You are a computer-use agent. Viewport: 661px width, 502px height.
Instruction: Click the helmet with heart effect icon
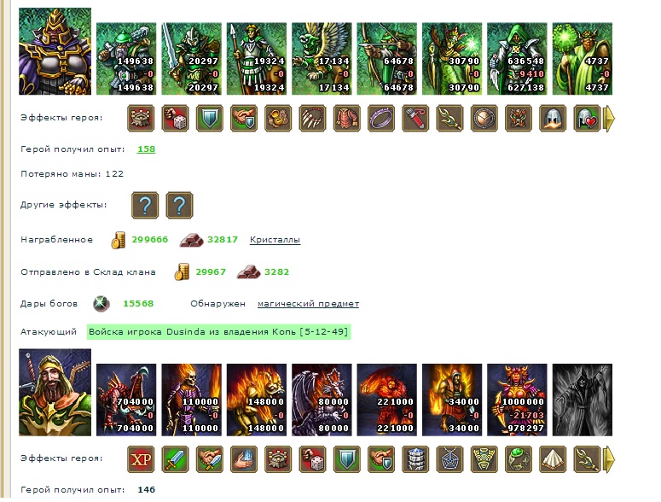point(587,118)
